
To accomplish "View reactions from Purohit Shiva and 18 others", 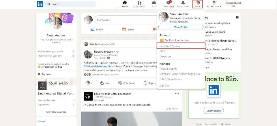I will click(101, 75).
